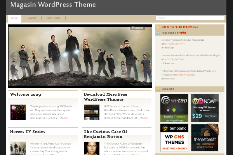Click the Heroes cast slider image
This screenshot has width=233, height=155.
point(80,56)
